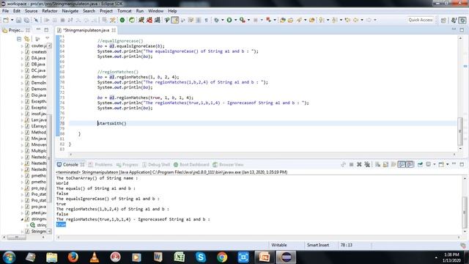Click Remove All Terminated Launches icon
The height and width of the screenshot is (264, 469).
coord(367,164)
